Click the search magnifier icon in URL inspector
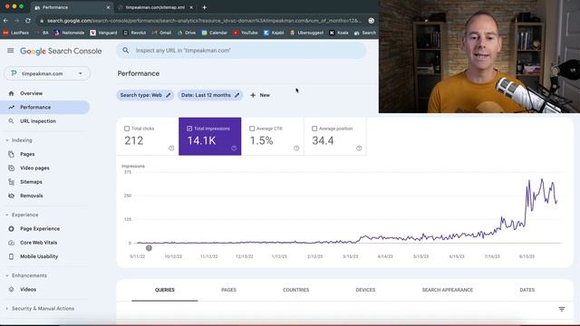This screenshot has height=326, width=580. tap(126, 51)
